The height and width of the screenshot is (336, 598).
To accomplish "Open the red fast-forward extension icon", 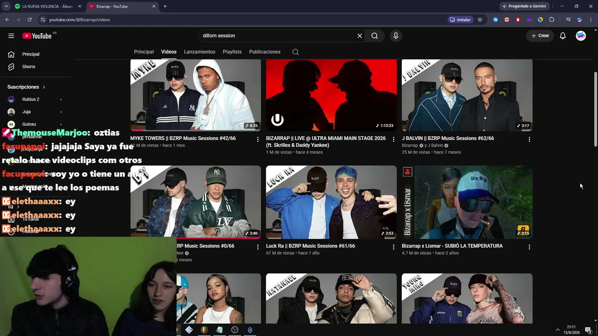I will tap(507, 20).
